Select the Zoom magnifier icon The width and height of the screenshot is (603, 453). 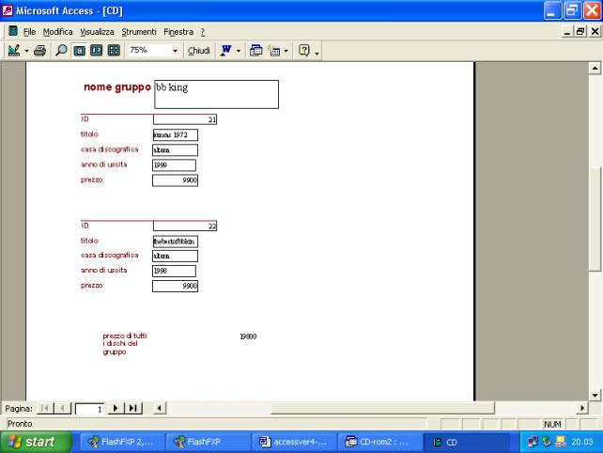61,51
